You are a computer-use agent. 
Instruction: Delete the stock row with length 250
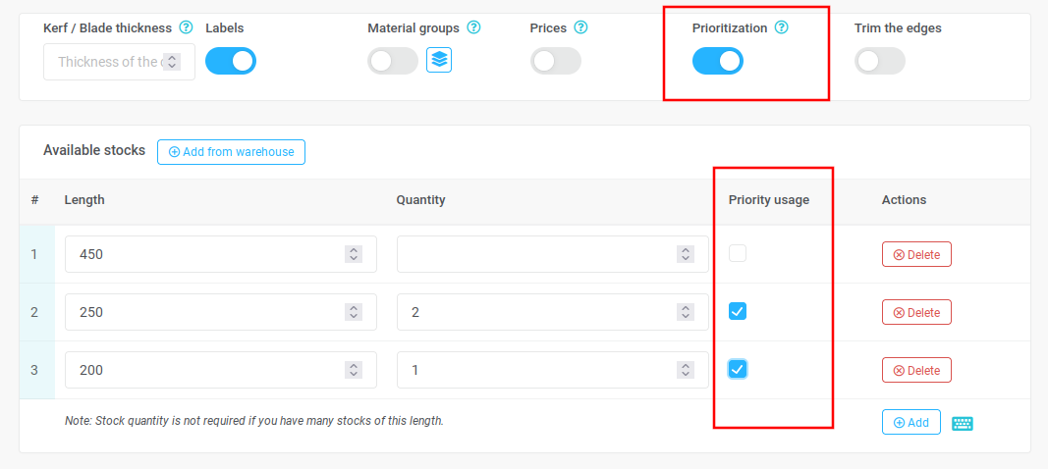pos(916,312)
